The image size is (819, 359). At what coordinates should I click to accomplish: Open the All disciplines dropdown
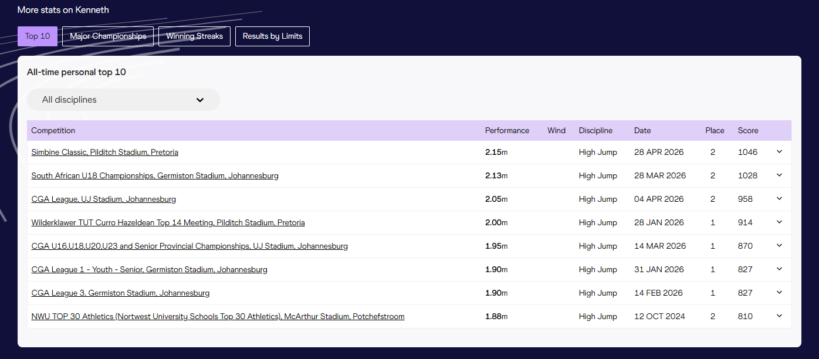[x=123, y=100]
